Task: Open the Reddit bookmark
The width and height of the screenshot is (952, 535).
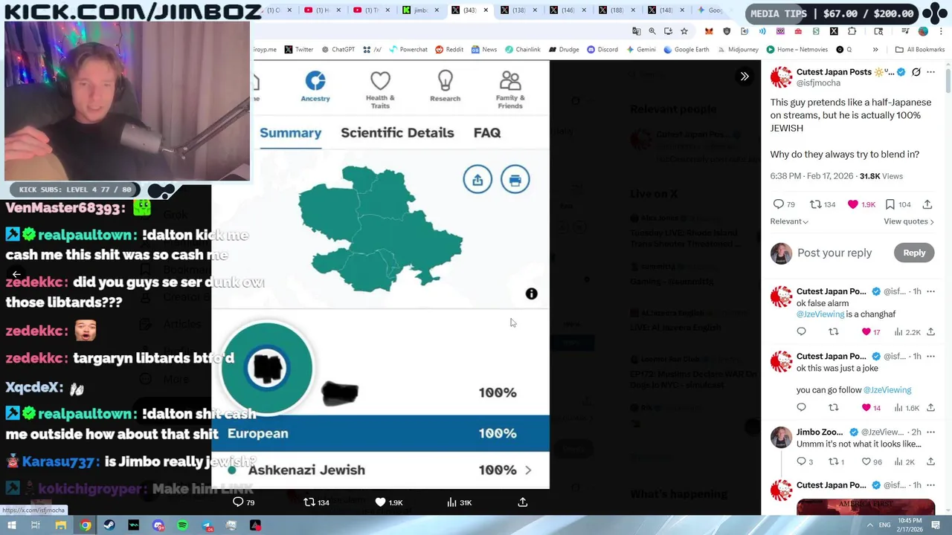Action: pyautogui.click(x=448, y=50)
